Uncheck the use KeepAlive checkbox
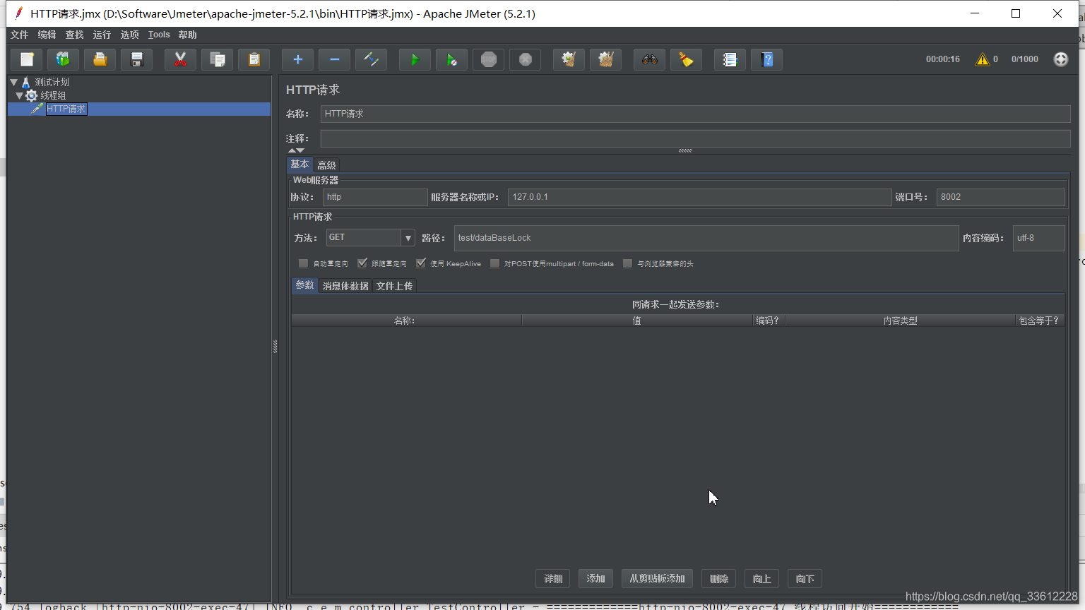Image resolution: width=1085 pixels, height=610 pixels. click(x=421, y=263)
